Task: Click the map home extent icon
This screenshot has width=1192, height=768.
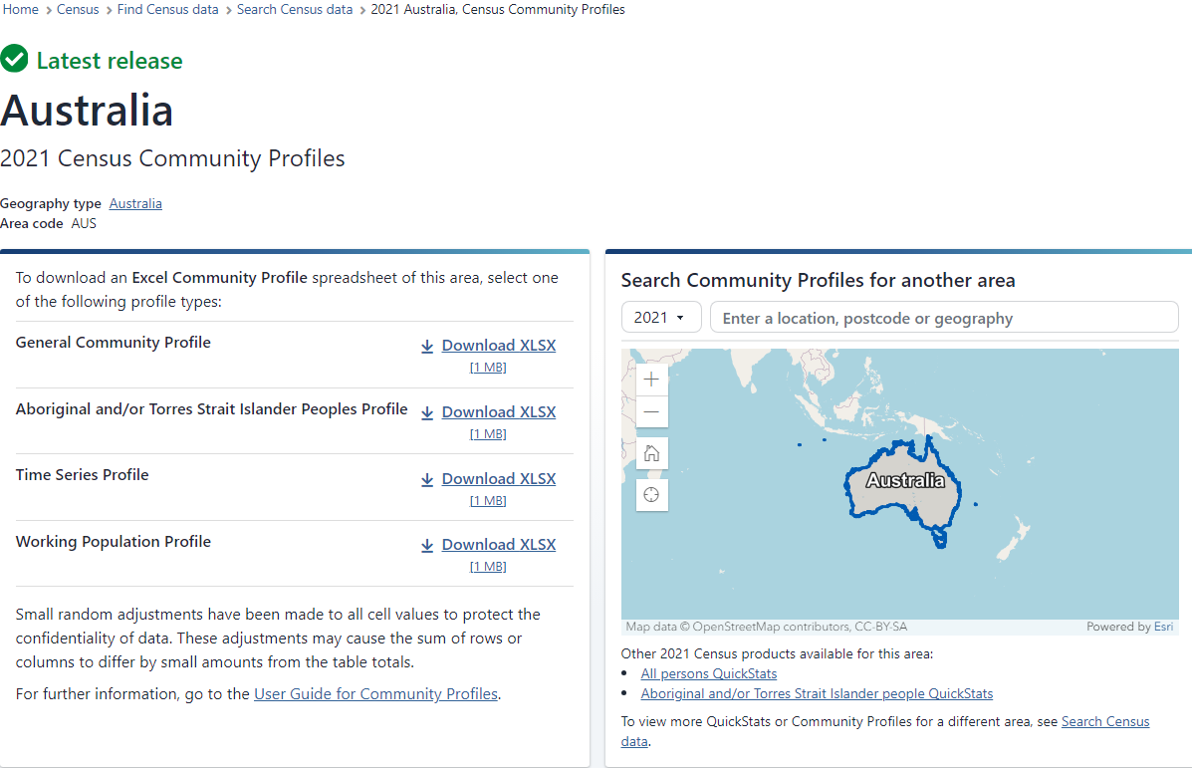Action: tap(651, 453)
